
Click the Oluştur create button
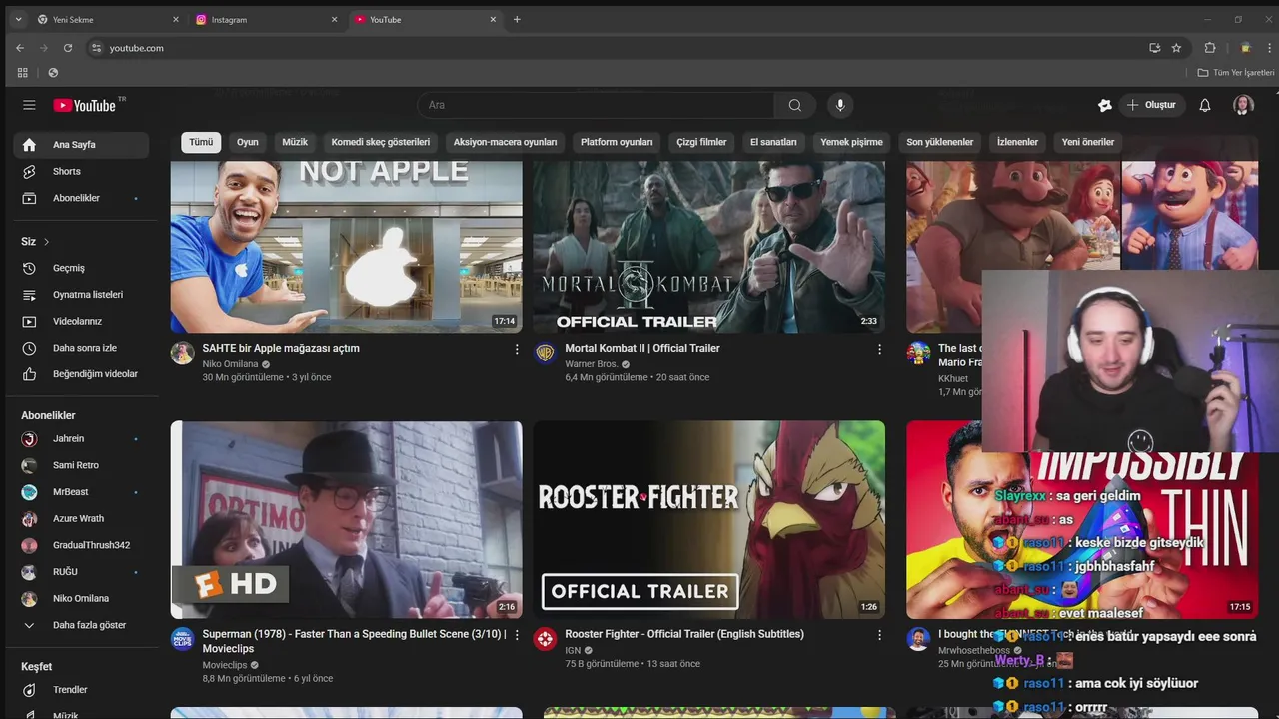[x=1151, y=105]
